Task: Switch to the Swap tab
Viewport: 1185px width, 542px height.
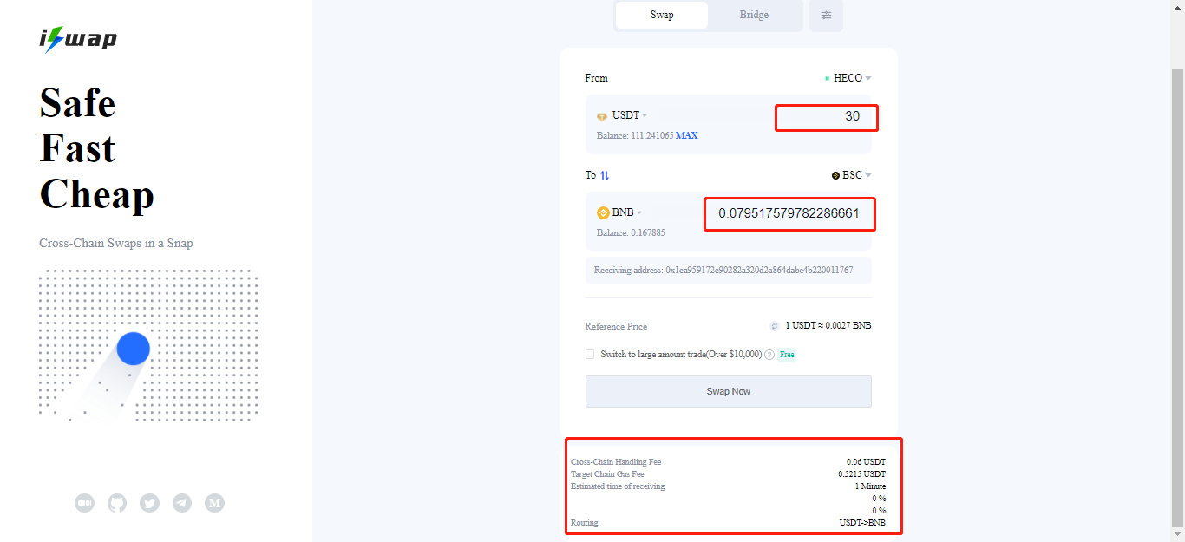Action: click(x=662, y=15)
